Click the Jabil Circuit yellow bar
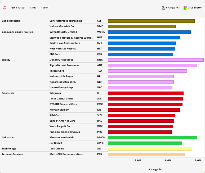This screenshot has height=173, width=205. 150,149
